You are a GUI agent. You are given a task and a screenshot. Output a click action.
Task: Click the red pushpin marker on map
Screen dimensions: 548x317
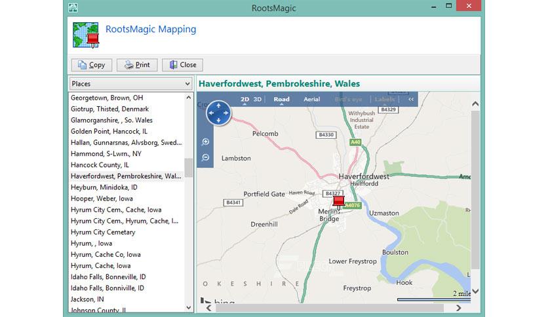[x=338, y=202]
